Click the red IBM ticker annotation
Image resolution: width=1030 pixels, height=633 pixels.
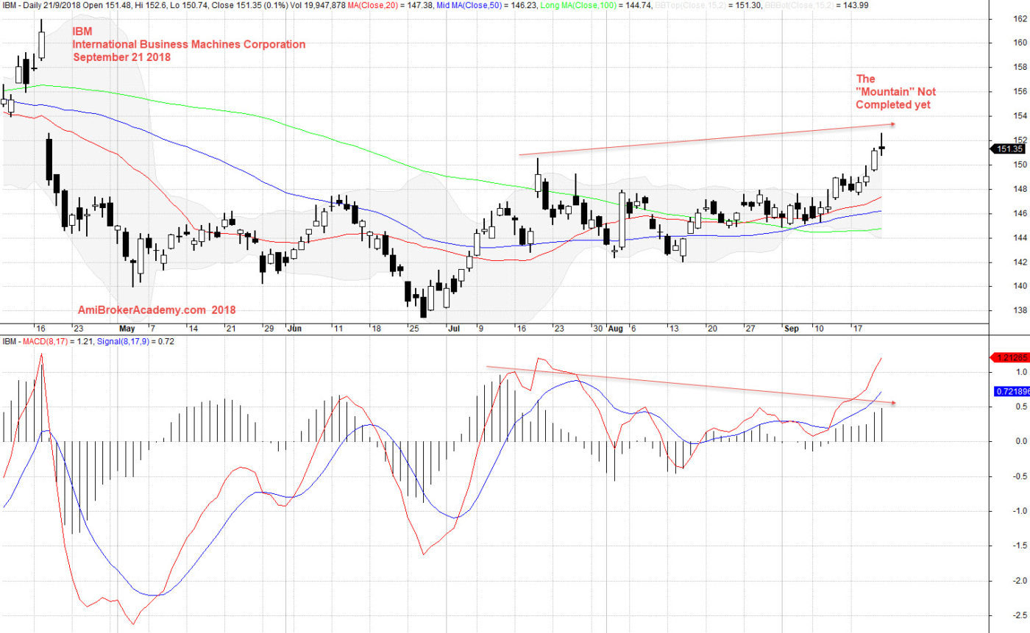pyautogui.click(x=82, y=32)
